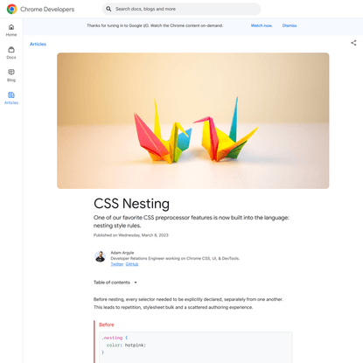Image resolution: width=363 pixels, height=363 pixels.
Task: Click the published date text
Action: tap(131, 235)
